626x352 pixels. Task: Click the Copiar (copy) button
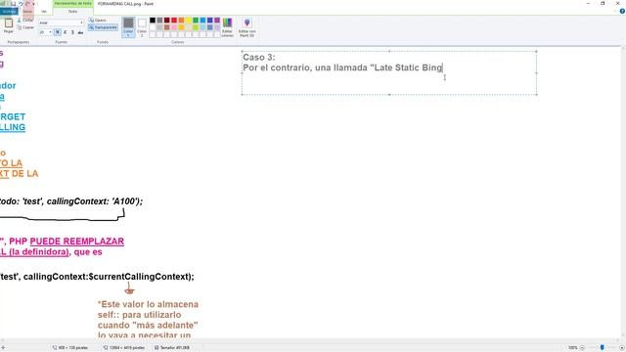pyautogui.click(x=25, y=27)
